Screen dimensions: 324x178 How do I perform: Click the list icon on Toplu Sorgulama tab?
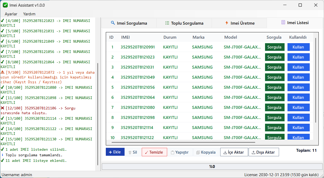point(167,23)
